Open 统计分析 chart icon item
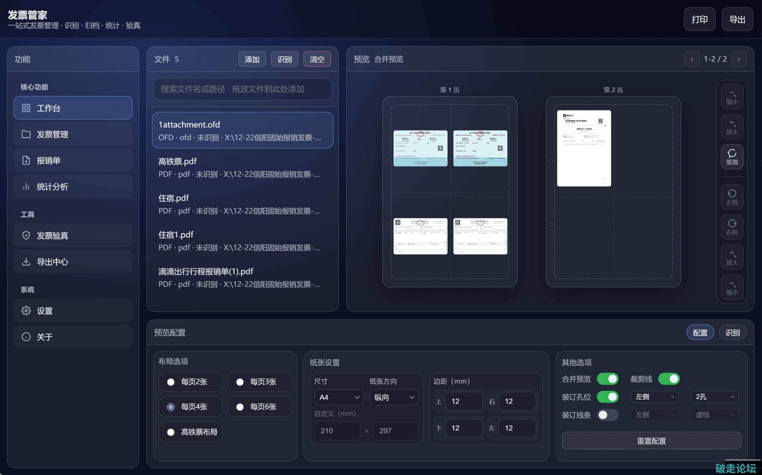This screenshot has width=762, height=475. click(26, 187)
